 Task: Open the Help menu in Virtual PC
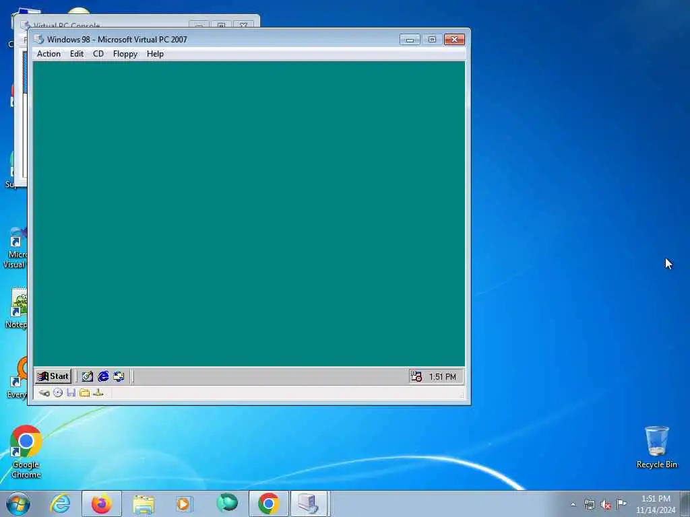pos(156,54)
